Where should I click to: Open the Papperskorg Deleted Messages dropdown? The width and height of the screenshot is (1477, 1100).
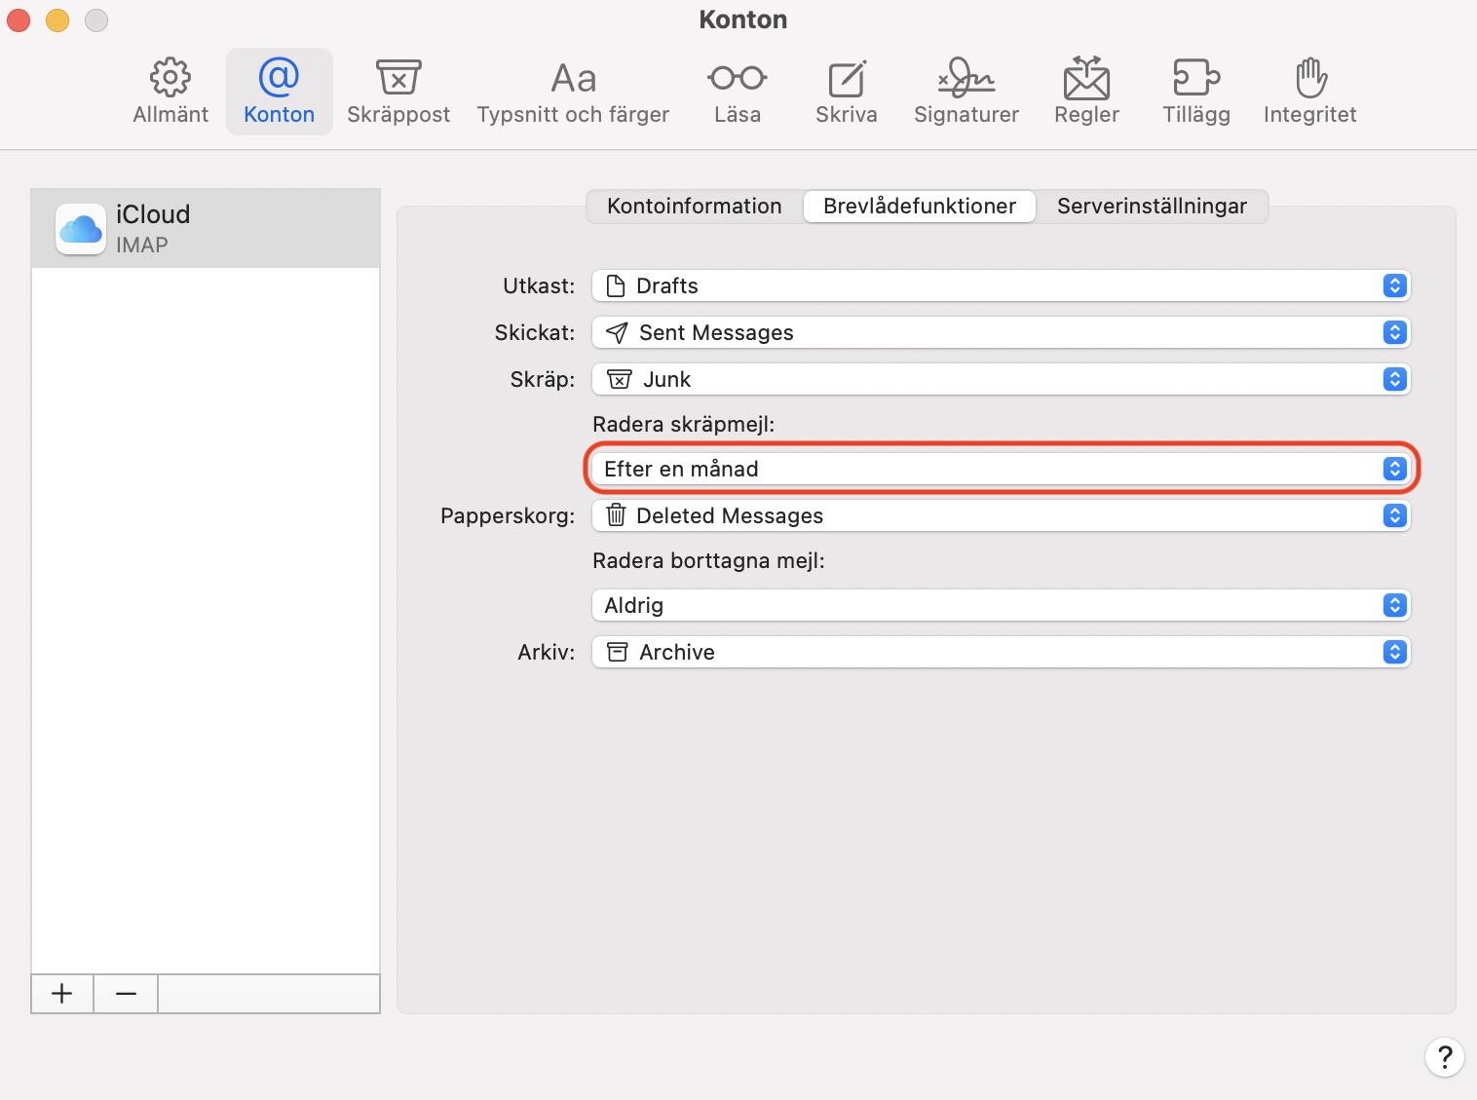point(1002,515)
